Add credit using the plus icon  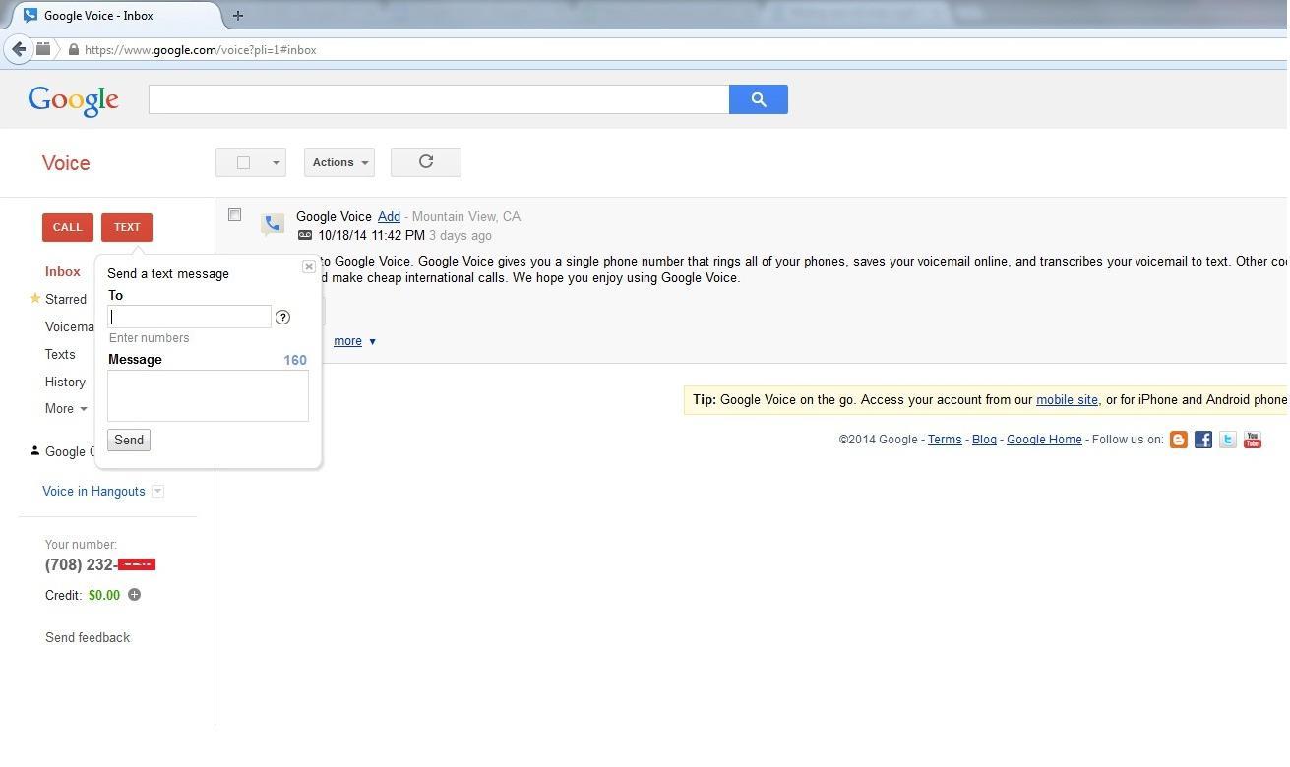[x=135, y=595]
